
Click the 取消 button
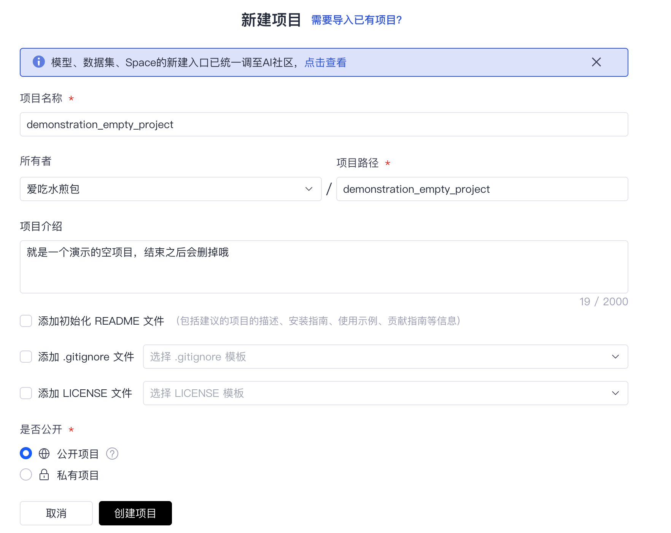click(x=56, y=513)
